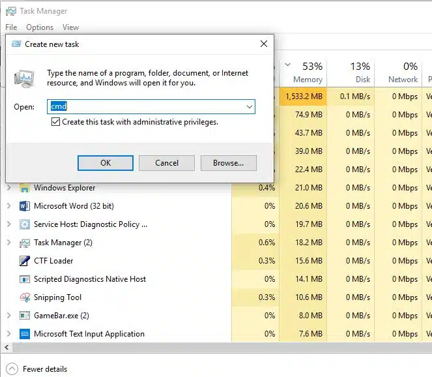Select Scripted Diagnostics Native Host name
The height and width of the screenshot is (377, 432).
pos(90,279)
